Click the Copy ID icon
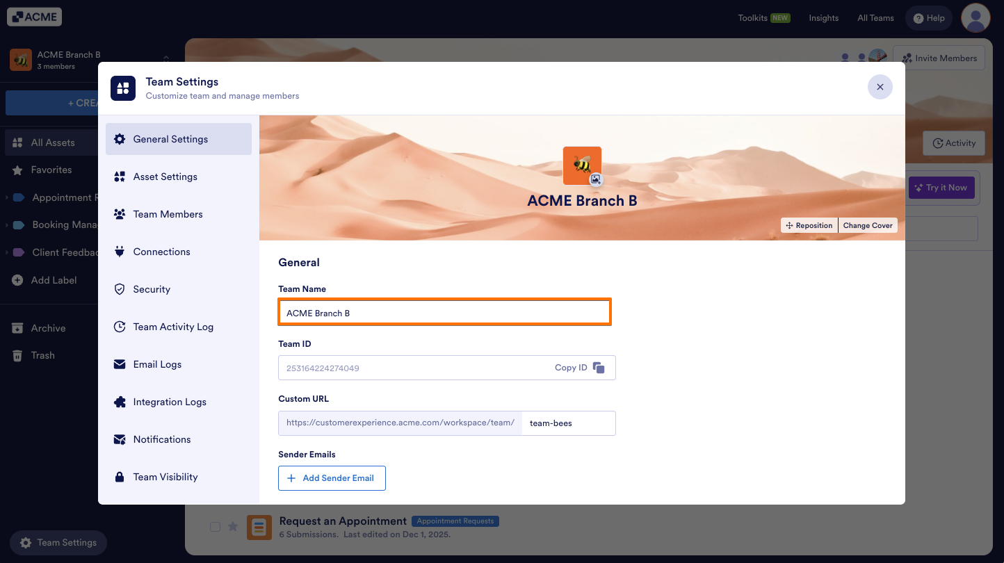Image resolution: width=1004 pixels, height=563 pixels. (599, 368)
